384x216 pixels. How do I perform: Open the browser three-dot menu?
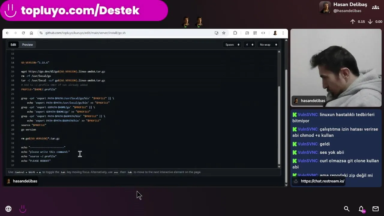[283, 33]
